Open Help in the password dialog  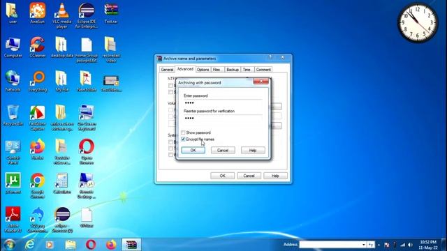[x=253, y=151]
